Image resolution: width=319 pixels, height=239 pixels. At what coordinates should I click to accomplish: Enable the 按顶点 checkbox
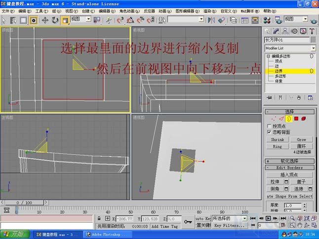(269, 126)
